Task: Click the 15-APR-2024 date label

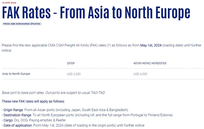Action: click(x=9, y=3)
